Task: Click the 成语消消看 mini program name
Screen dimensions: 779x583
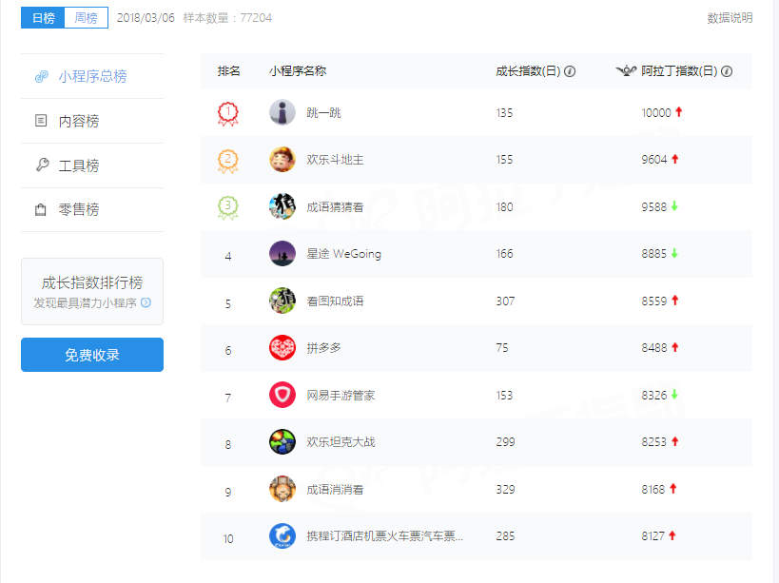Action: [335, 489]
